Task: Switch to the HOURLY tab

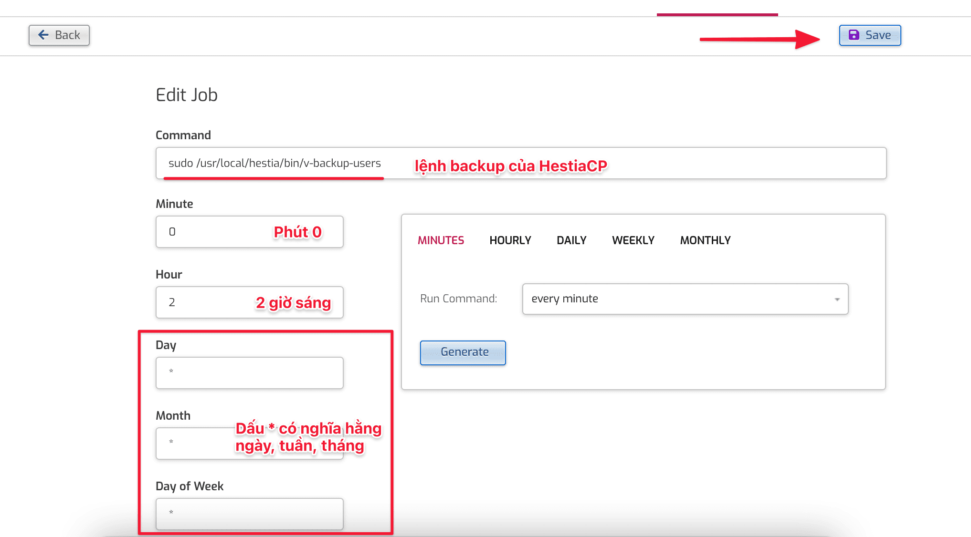Action: [510, 240]
